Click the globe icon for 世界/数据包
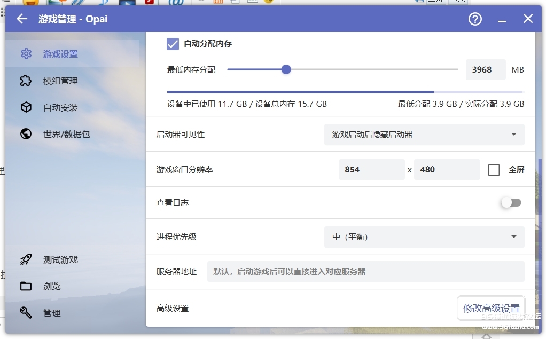This screenshot has height=339, width=546. pos(26,134)
